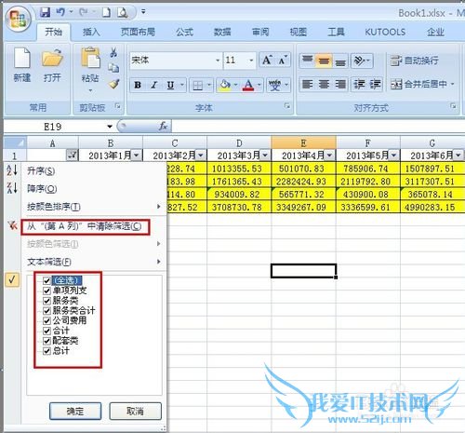Undo the last action

click(60, 12)
